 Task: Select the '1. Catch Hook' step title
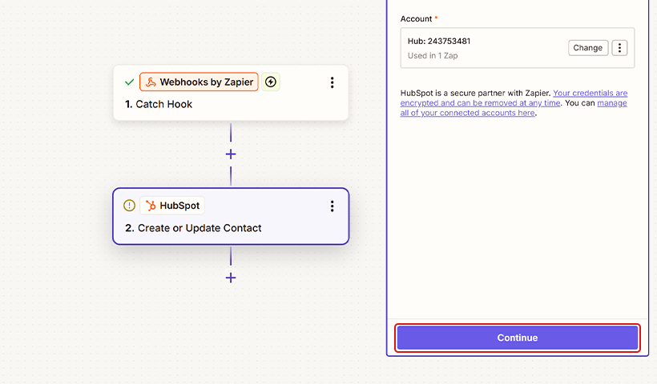click(x=159, y=104)
